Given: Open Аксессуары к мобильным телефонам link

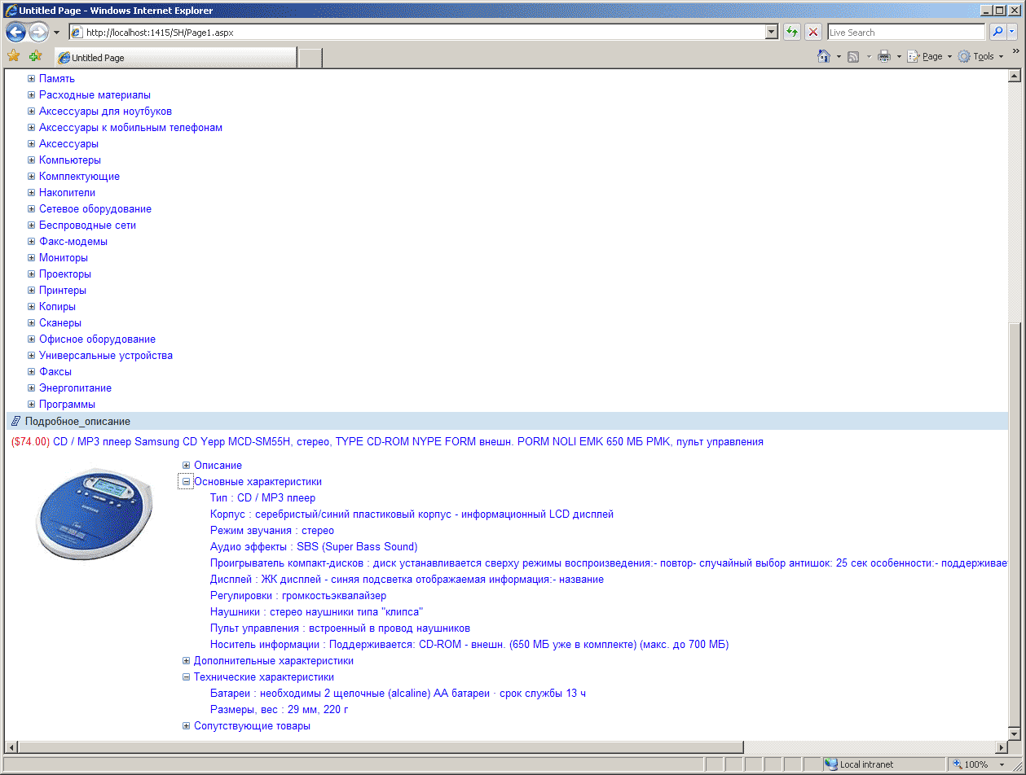Looking at the screenshot, I should click(130, 128).
